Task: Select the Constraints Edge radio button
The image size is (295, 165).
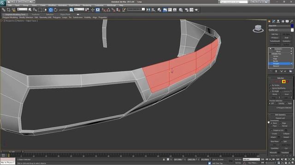Action: (280, 123)
